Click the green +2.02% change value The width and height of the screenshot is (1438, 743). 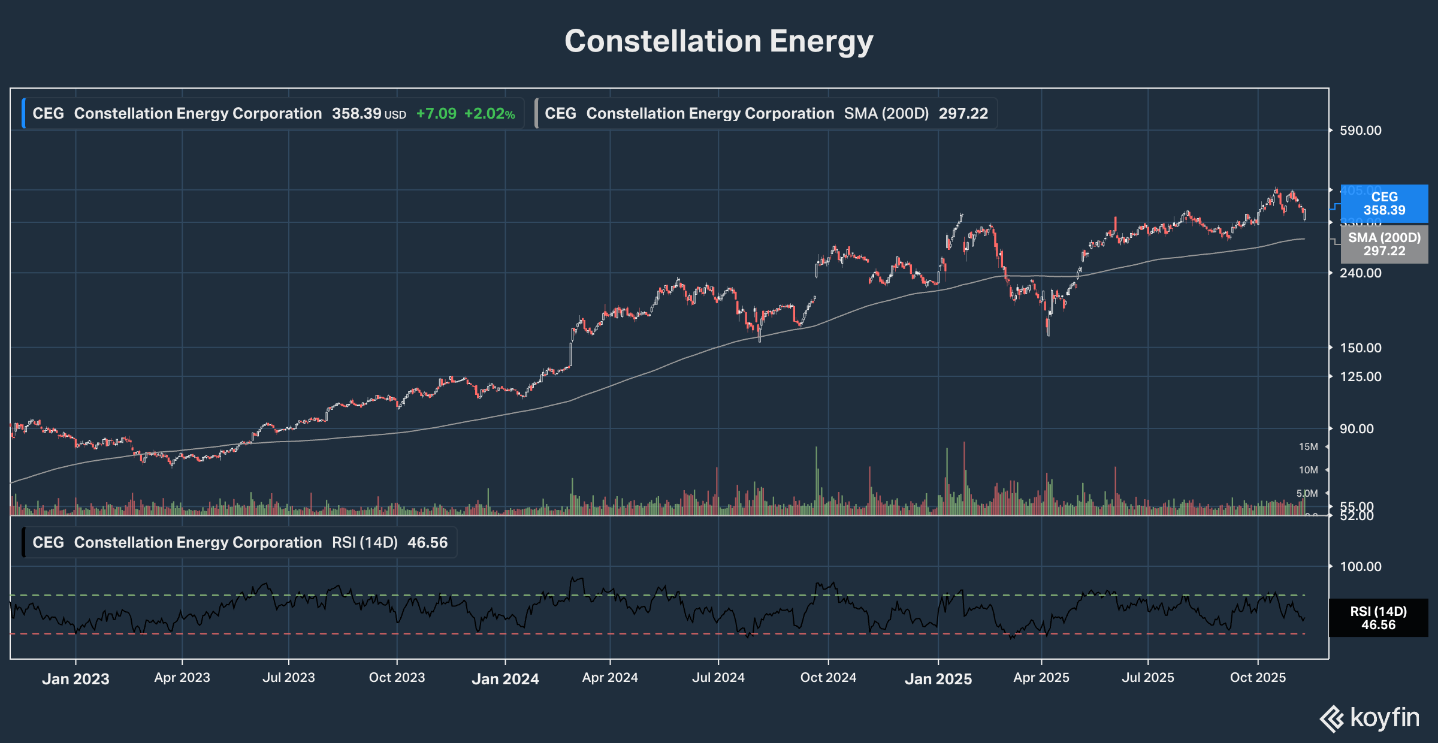pos(490,114)
